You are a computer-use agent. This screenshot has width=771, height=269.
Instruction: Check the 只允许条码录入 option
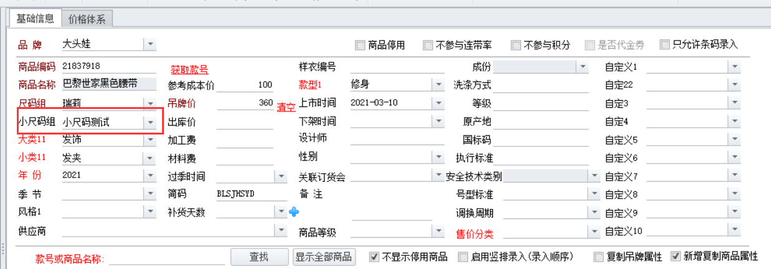(x=665, y=45)
